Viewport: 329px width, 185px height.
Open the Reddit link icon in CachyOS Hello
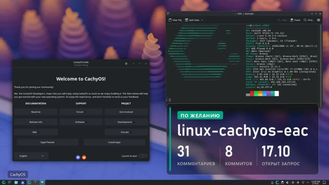click(84, 157)
